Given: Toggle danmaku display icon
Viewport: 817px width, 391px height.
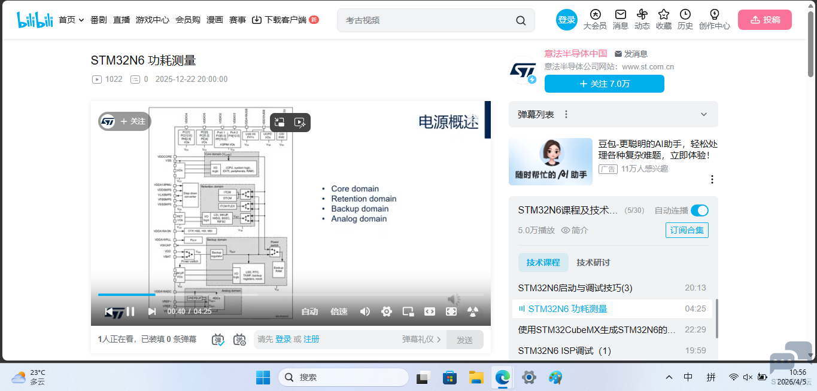Looking at the screenshot, I should pyautogui.click(x=218, y=340).
